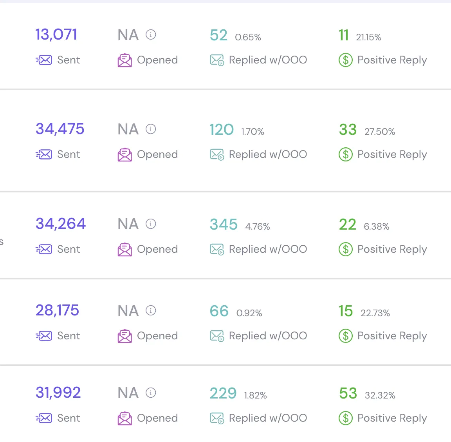Click the info icon beside NA in the 28,175 row
The image size is (451, 442).
151,310
